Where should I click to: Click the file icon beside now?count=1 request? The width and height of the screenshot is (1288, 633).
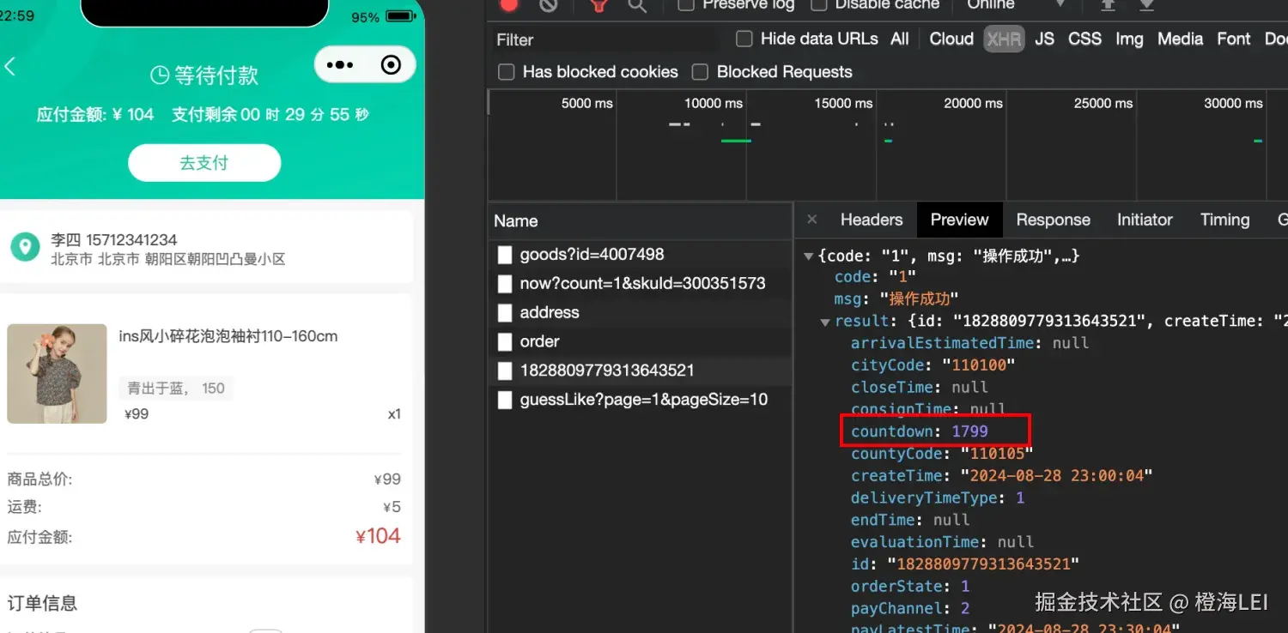(x=505, y=284)
